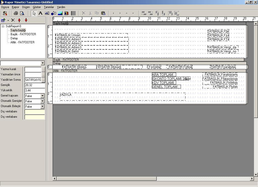This screenshot has width=258, height=187.
Task: Open the Genel kapsam dropdown
Action: pyautogui.click(x=42, y=96)
